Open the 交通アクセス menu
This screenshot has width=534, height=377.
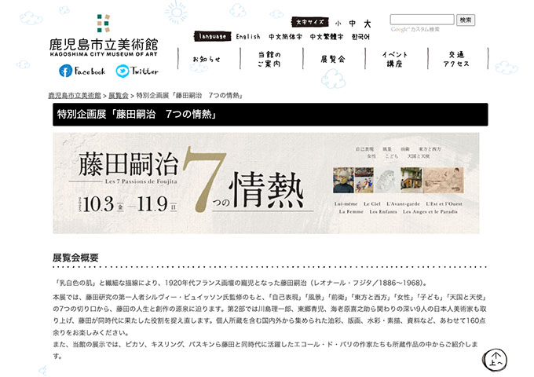[x=459, y=59]
